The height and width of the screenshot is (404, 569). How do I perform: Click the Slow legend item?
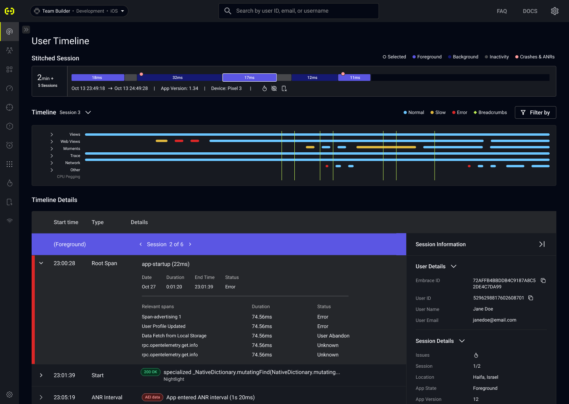[x=438, y=112]
